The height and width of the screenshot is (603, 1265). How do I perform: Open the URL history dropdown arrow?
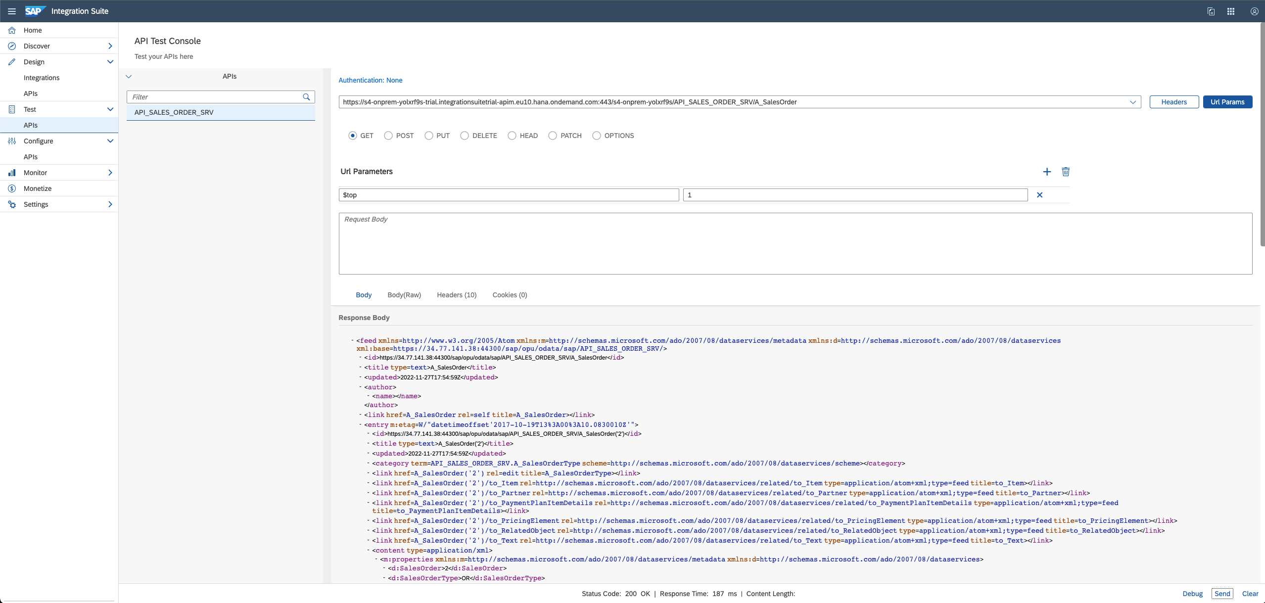point(1133,102)
